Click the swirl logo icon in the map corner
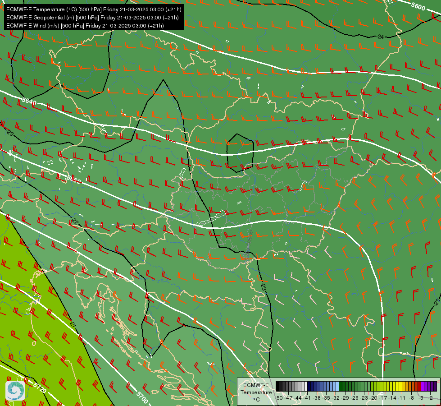Viewport: 441px width, 406px height. (x=15, y=390)
